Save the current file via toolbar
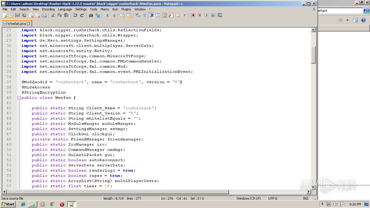370x208 pixels. pos(18,15)
